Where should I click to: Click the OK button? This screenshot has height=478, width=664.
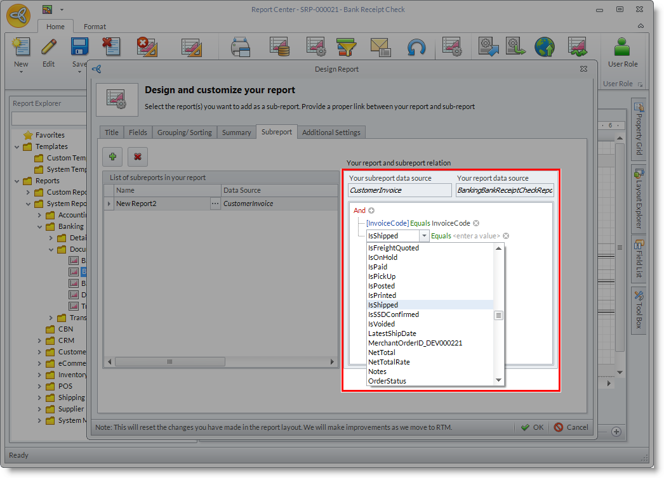532,427
